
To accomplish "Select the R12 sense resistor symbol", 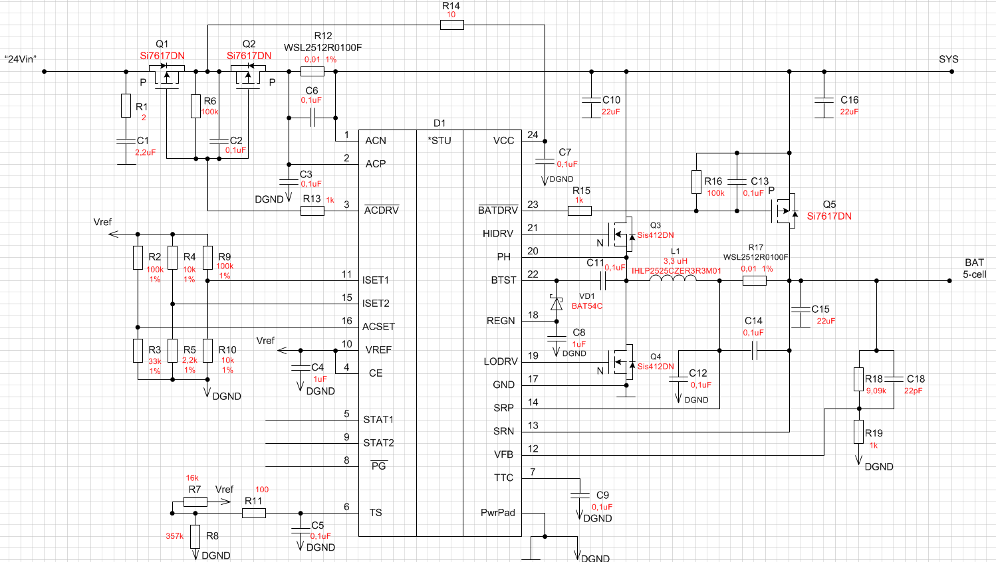I will coord(312,71).
